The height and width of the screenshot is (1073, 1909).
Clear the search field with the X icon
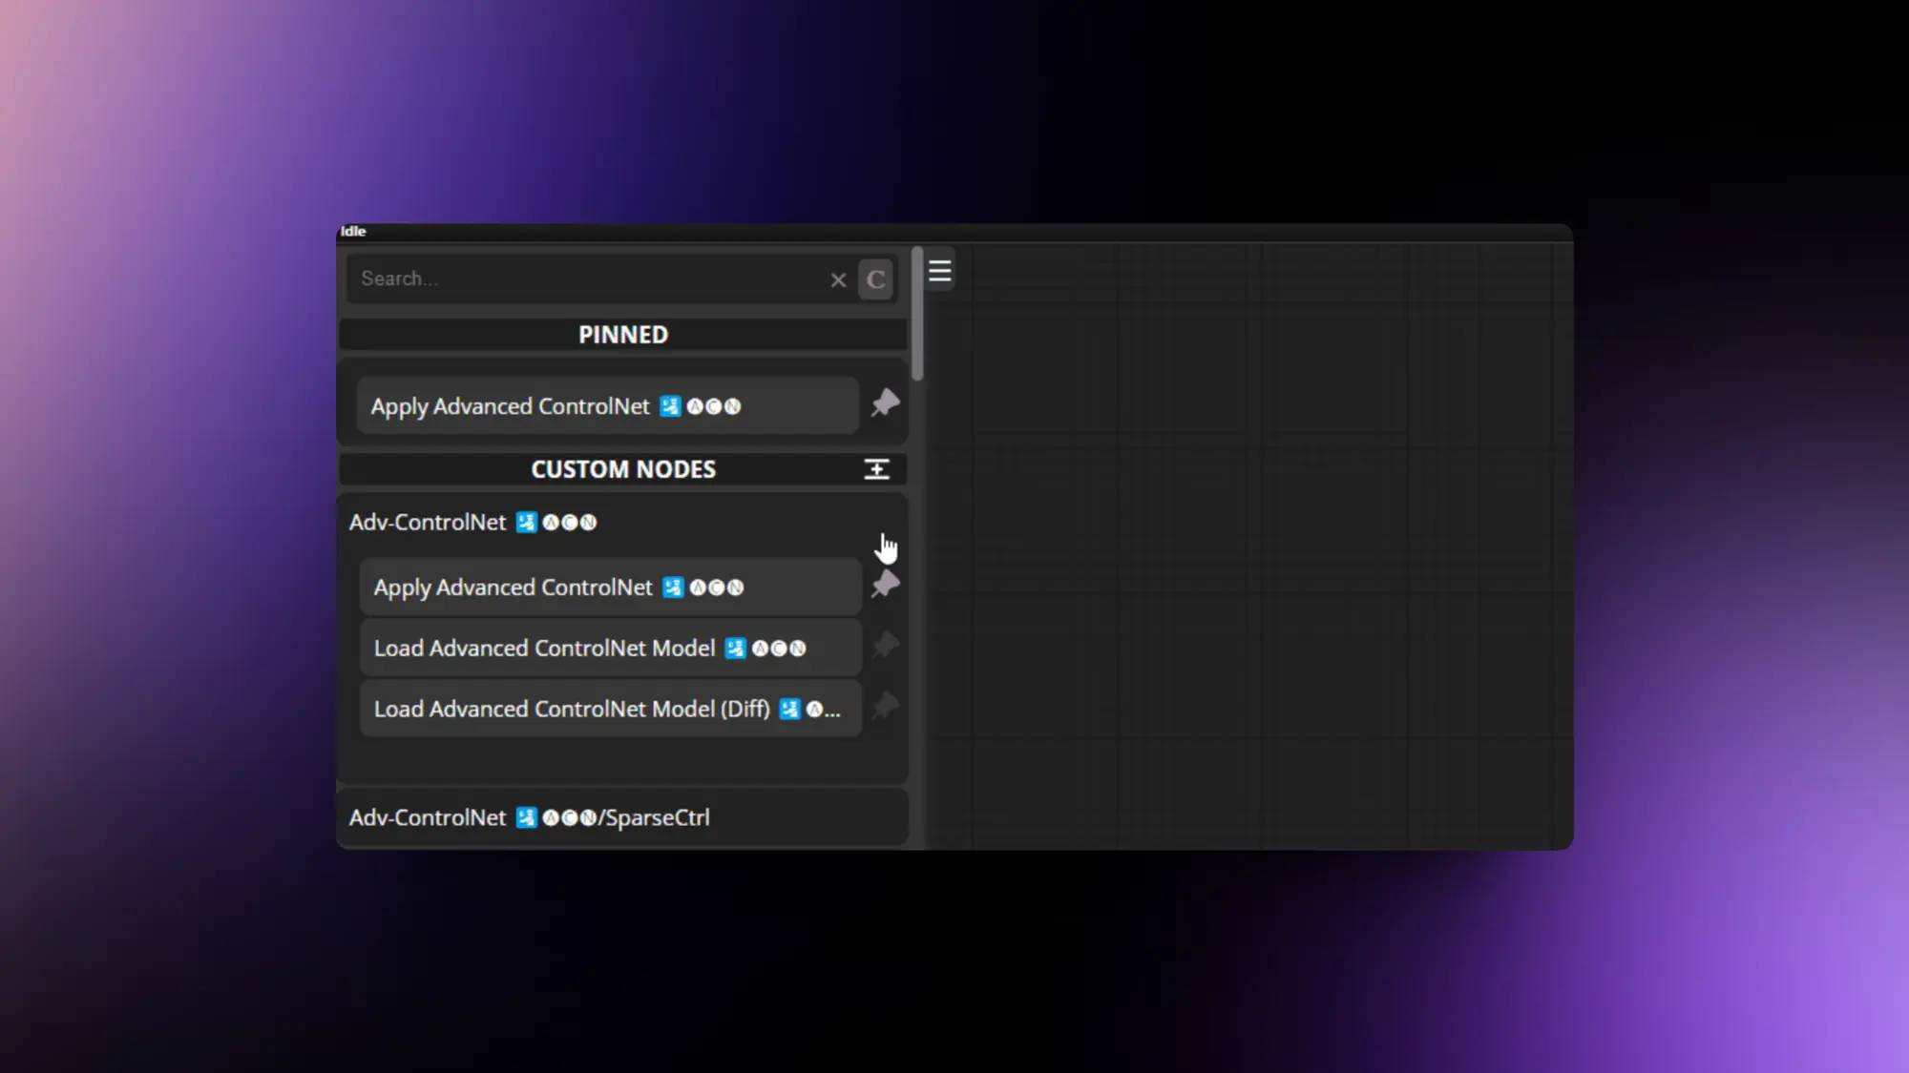click(x=838, y=280)
